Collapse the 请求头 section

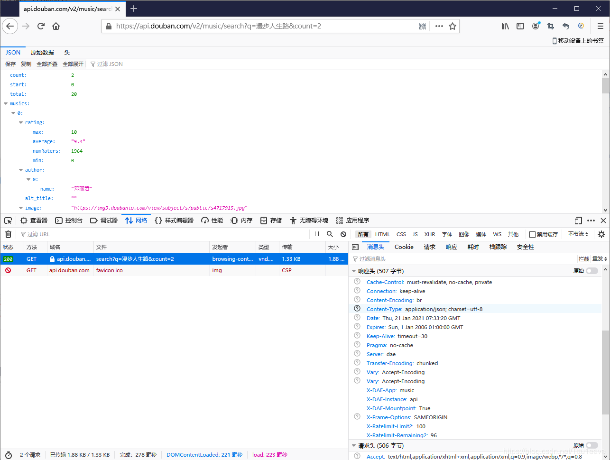click(x=354, y=446)
